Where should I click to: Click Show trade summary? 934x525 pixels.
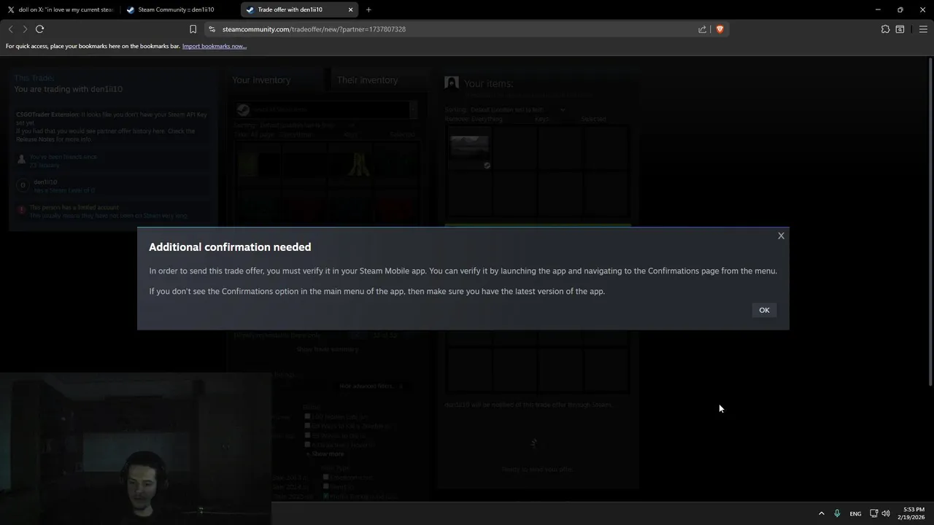327,349
